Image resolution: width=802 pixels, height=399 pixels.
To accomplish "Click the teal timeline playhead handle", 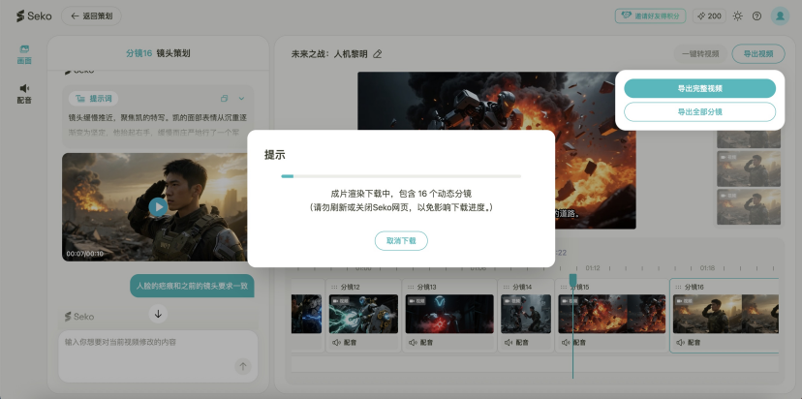I will pos(572,279).
